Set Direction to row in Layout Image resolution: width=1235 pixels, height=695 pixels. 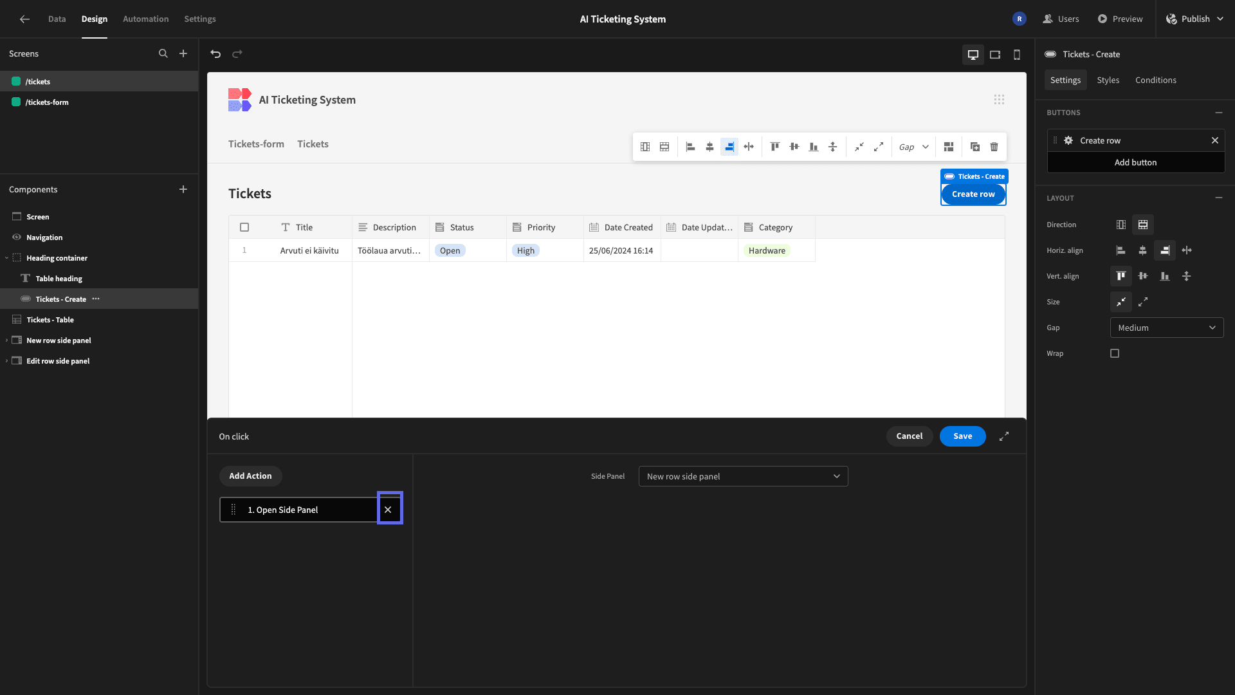click(1143, 225)
